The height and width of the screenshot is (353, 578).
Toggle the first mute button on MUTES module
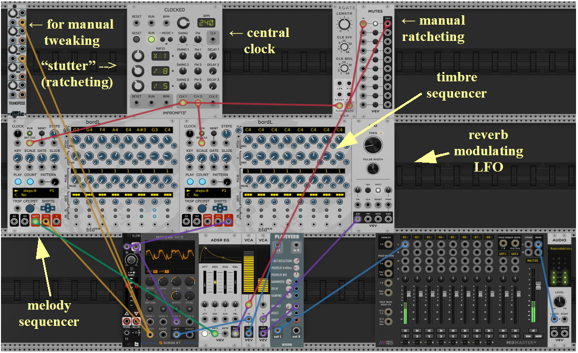coord(375,24)
